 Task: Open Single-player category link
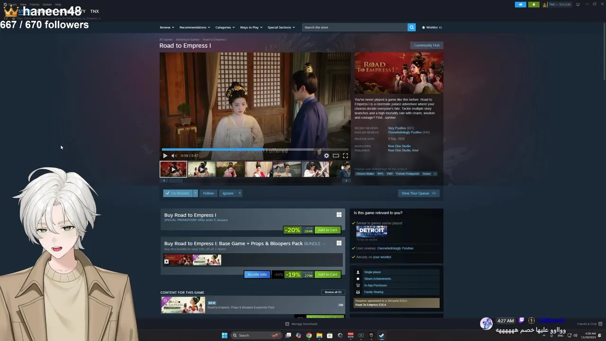coord(373,272)
